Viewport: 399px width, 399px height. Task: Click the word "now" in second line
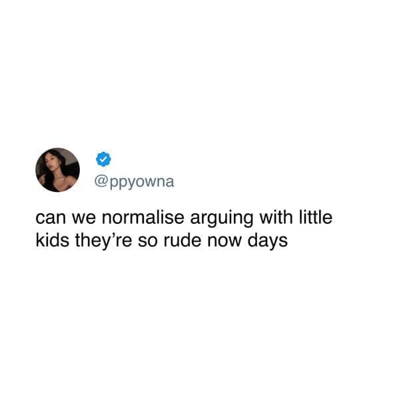point(224,242)
